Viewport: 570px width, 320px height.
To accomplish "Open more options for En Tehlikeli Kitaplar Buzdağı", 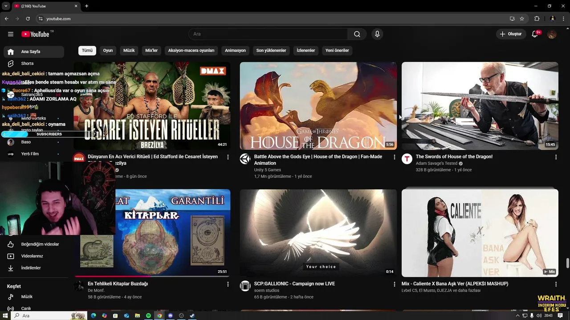I will pyautogui.click(x=228, y=284).
